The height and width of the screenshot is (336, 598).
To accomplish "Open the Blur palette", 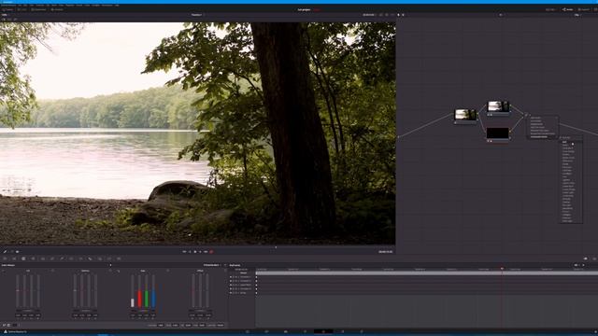I will pos(90,259).
